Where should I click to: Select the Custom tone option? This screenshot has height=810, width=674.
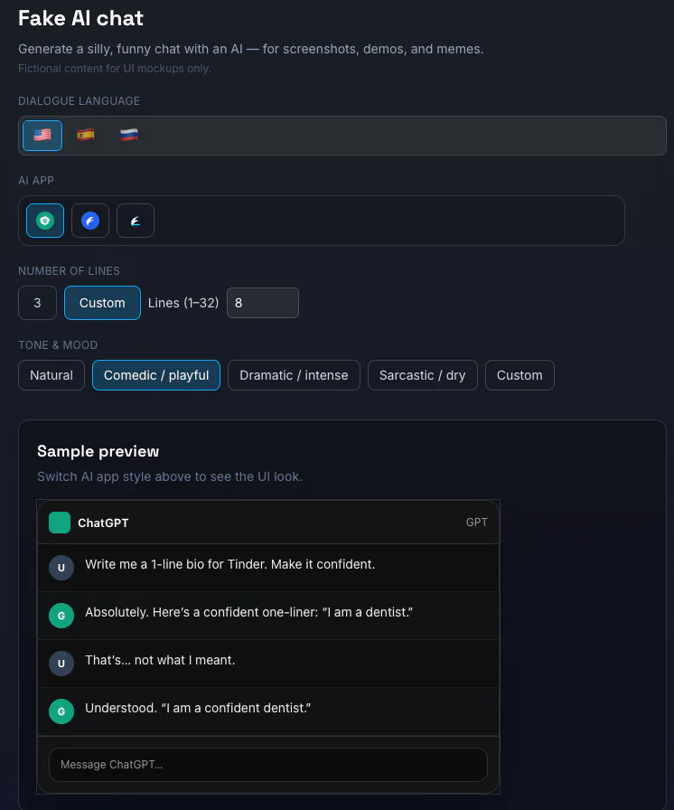pos(520,375)
